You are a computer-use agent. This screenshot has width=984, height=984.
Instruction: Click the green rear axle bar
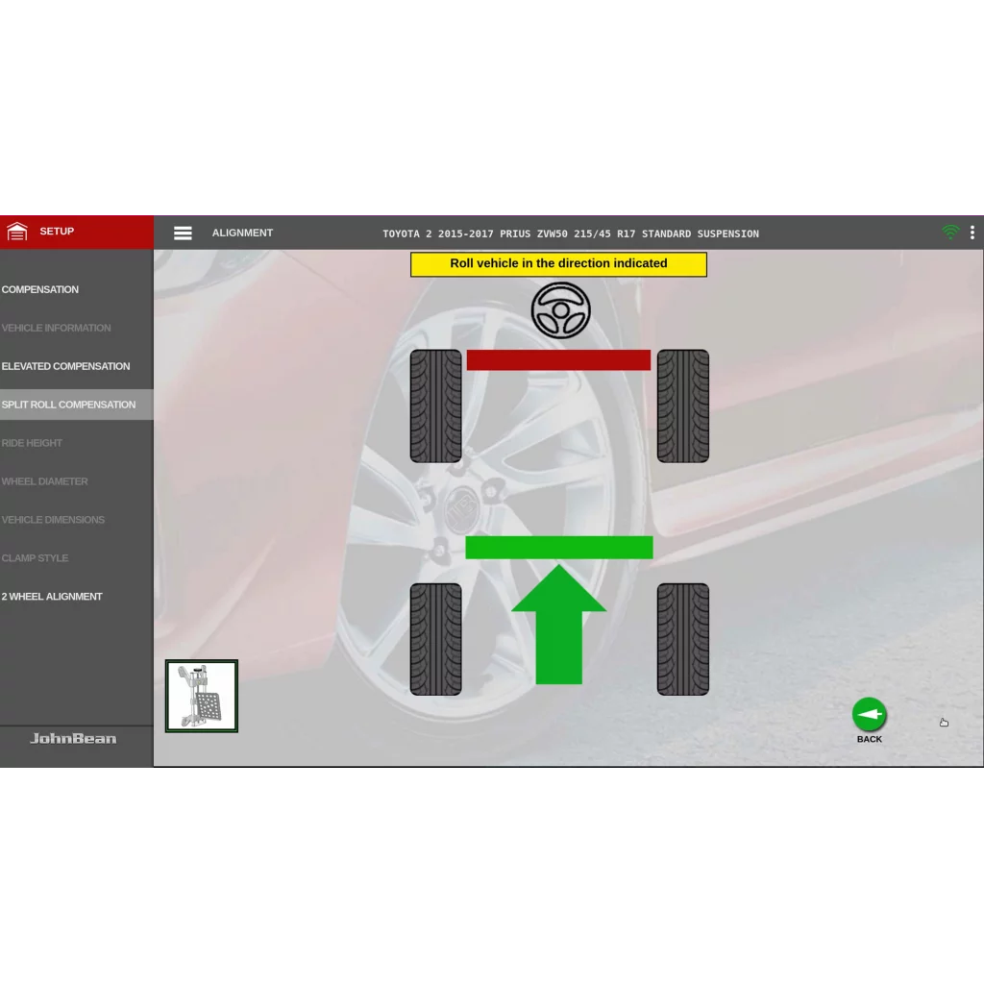coord(559,547)
